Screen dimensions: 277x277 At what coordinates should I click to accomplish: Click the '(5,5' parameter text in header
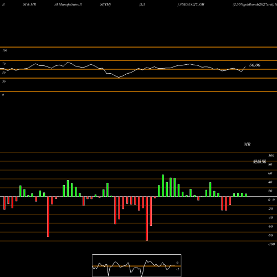pos(142,4)
